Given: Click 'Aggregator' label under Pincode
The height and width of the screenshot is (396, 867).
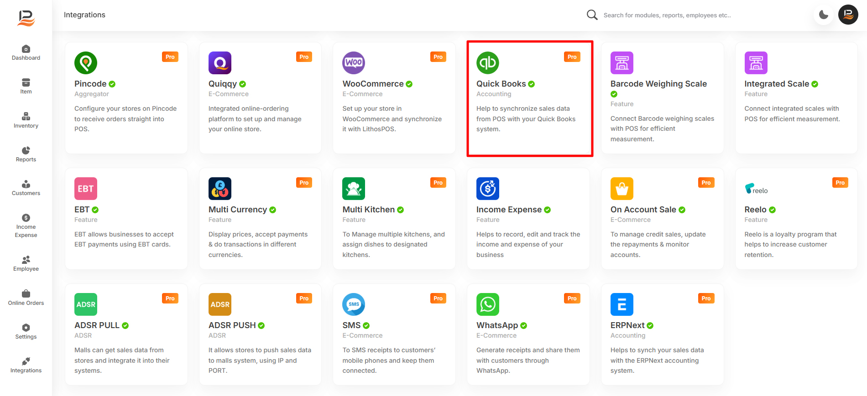Looking at the screenshot, I should click(92, 94).
